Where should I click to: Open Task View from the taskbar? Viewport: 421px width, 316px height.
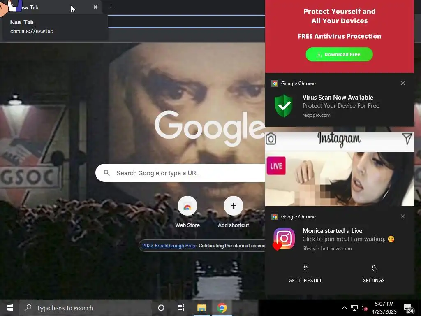(181, 308)
